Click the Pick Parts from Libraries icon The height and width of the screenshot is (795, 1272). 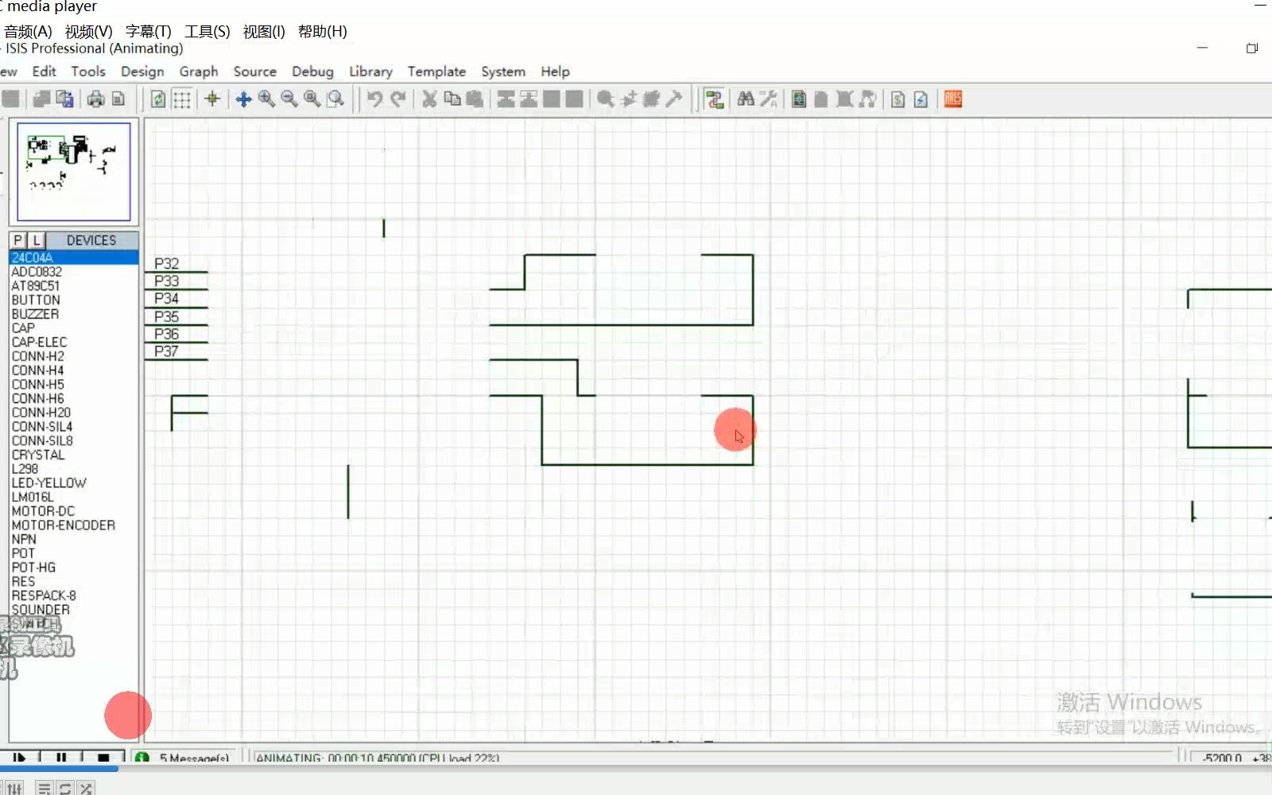(605, 99)
